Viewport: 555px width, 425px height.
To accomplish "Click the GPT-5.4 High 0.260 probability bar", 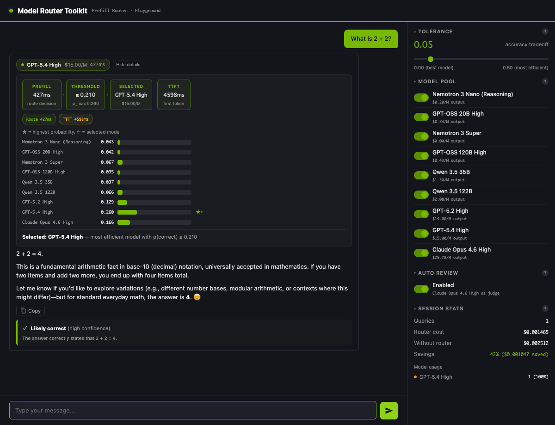I will tap(154, 212).
